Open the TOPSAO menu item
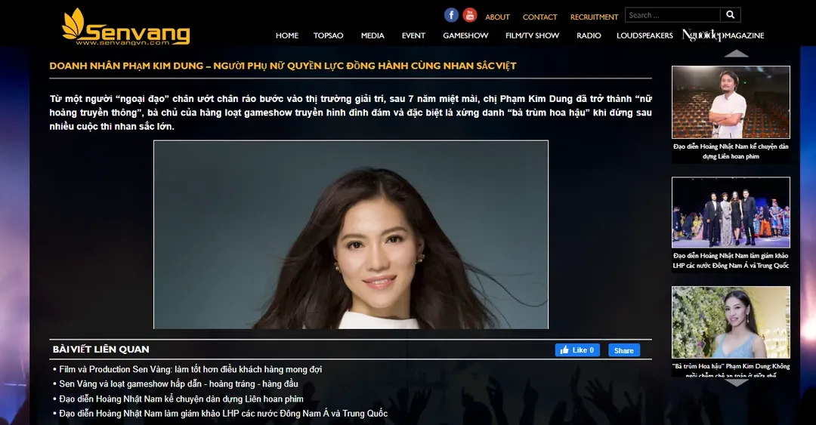Screen dimensions: 816x425 tap(329, 35)
